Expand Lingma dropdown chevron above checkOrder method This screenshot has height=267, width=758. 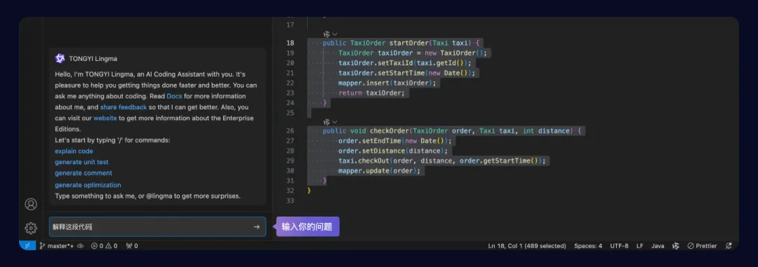click(x=335, y=122)
